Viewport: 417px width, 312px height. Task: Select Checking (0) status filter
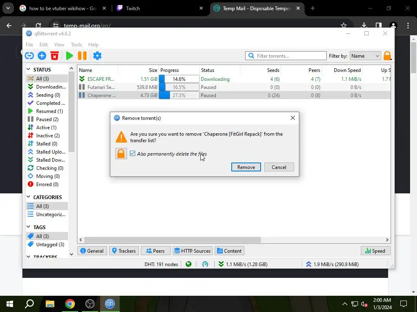[47, 168]
